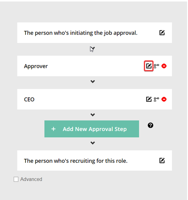Edit the recruiting person step
The width and height of the screenshot is (188, 200).
click(x=162, y=160)
